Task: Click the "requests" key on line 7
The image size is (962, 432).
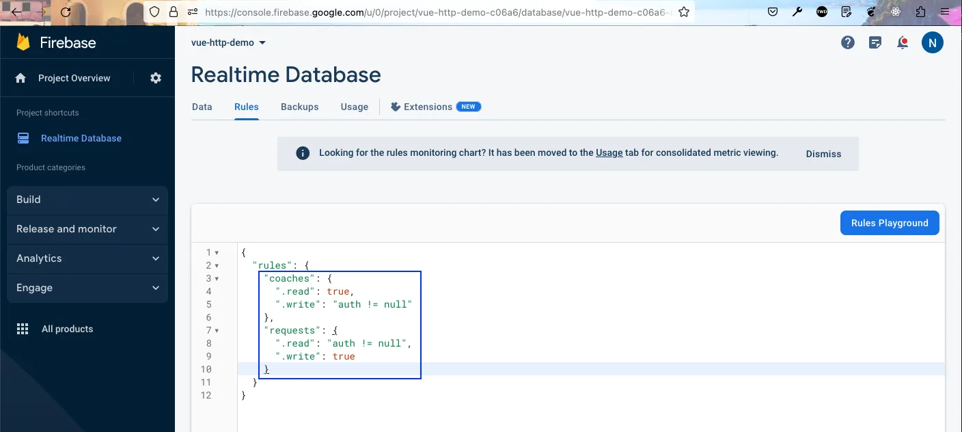Action: [x=292, y=331]
